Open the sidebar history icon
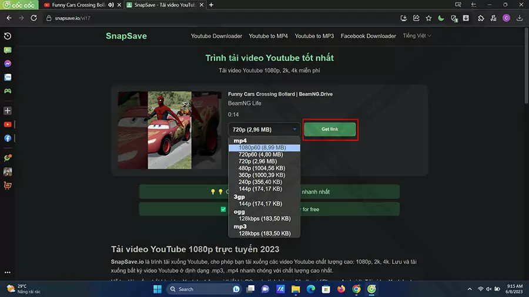Viewport: 529px width, 297px height. click(8, 36)
